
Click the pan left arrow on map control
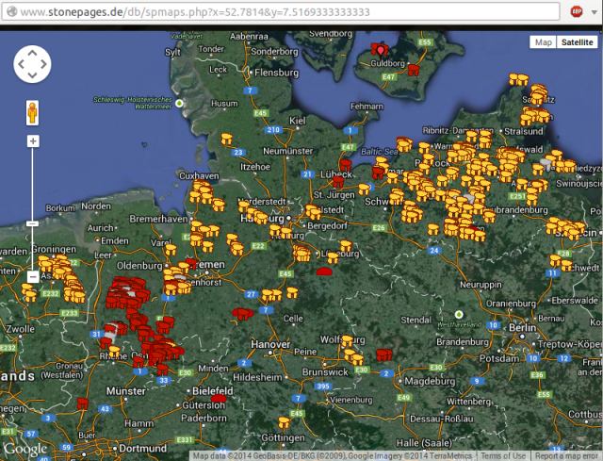click(21, 64)
